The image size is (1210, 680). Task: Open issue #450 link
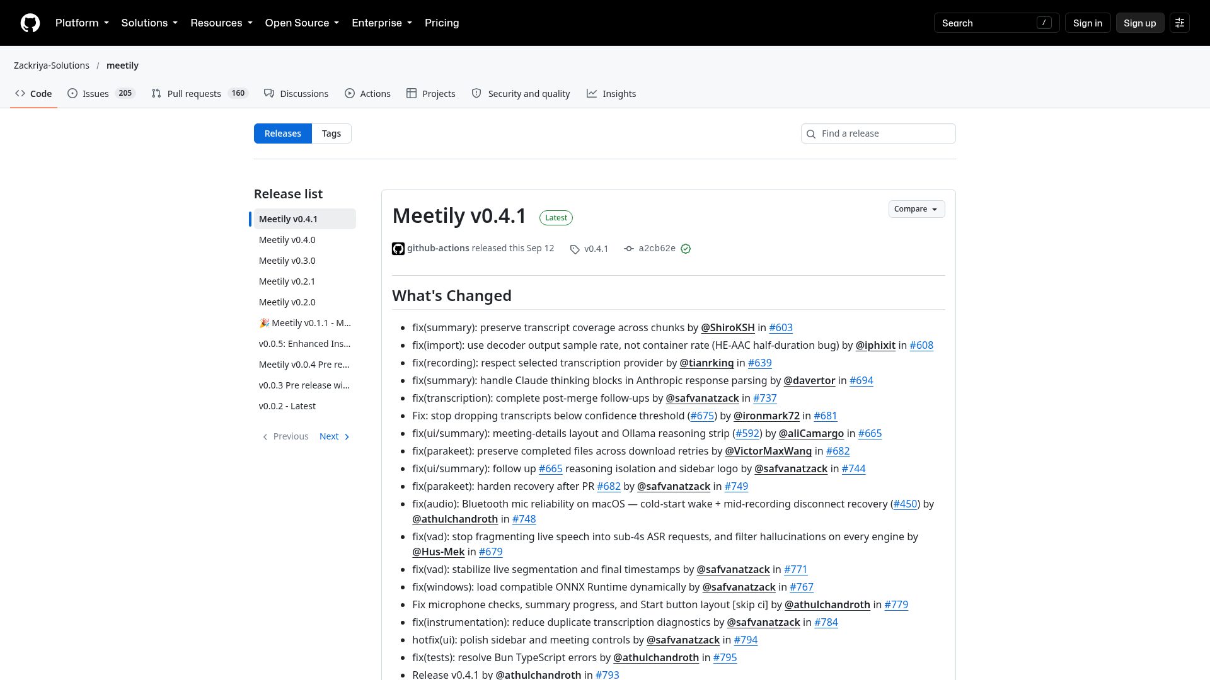pos(905,504)
